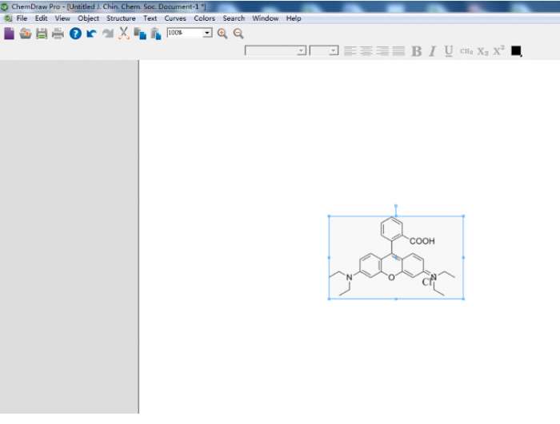Open the Text menu
Image resolution: width=560 pixels, height=424 pixels.
(x=150, y=18)
